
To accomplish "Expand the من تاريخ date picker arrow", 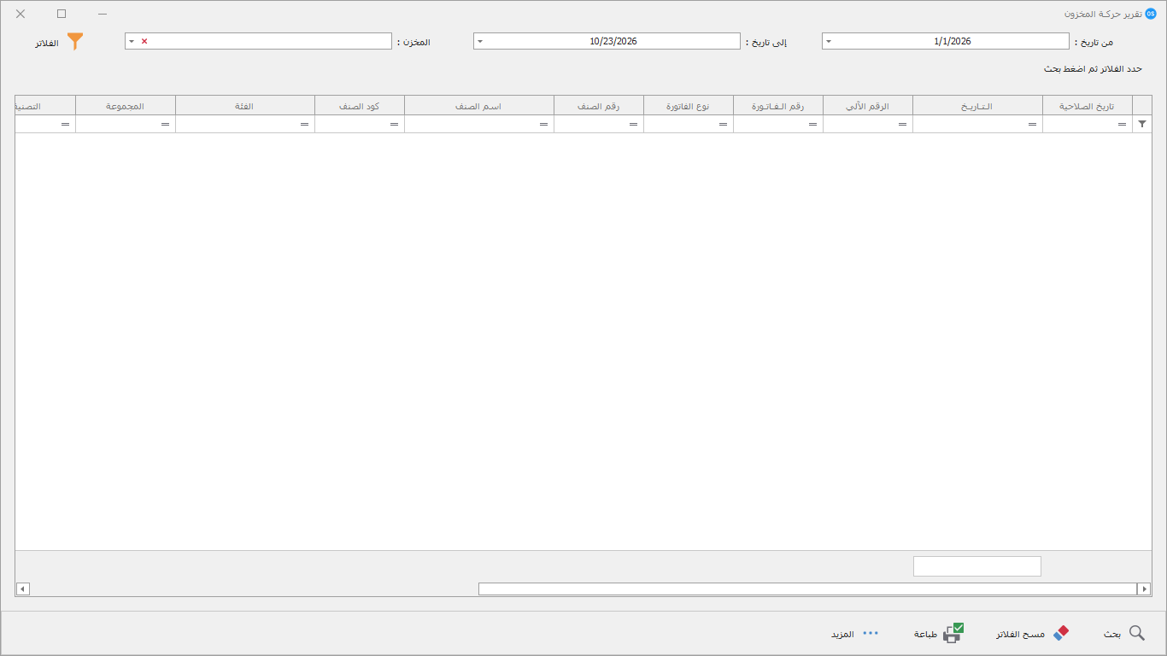I will [x=829, y=41].
